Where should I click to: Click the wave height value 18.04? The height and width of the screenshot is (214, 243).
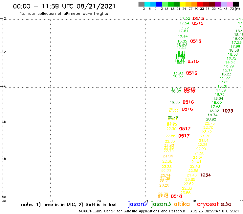click(218, 98)
